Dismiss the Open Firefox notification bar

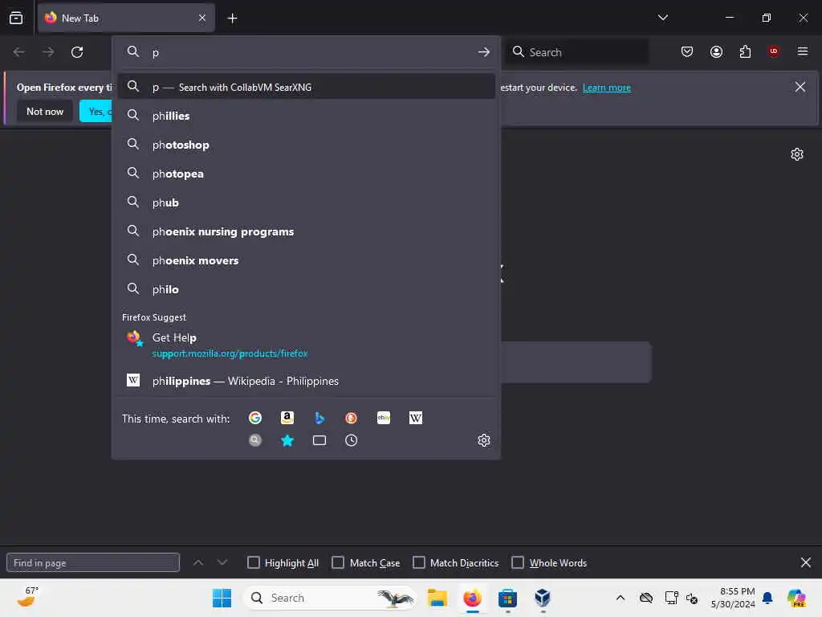(800, 87)
